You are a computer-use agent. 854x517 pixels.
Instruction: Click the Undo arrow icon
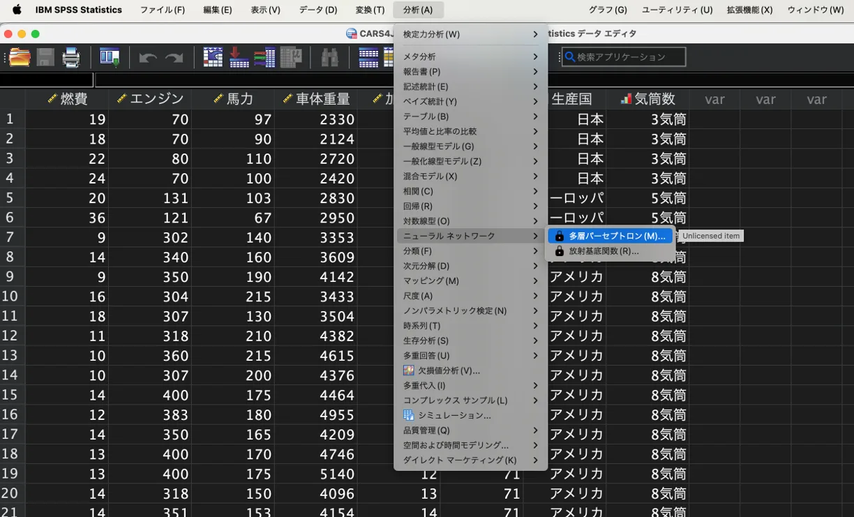pos(147,57)
